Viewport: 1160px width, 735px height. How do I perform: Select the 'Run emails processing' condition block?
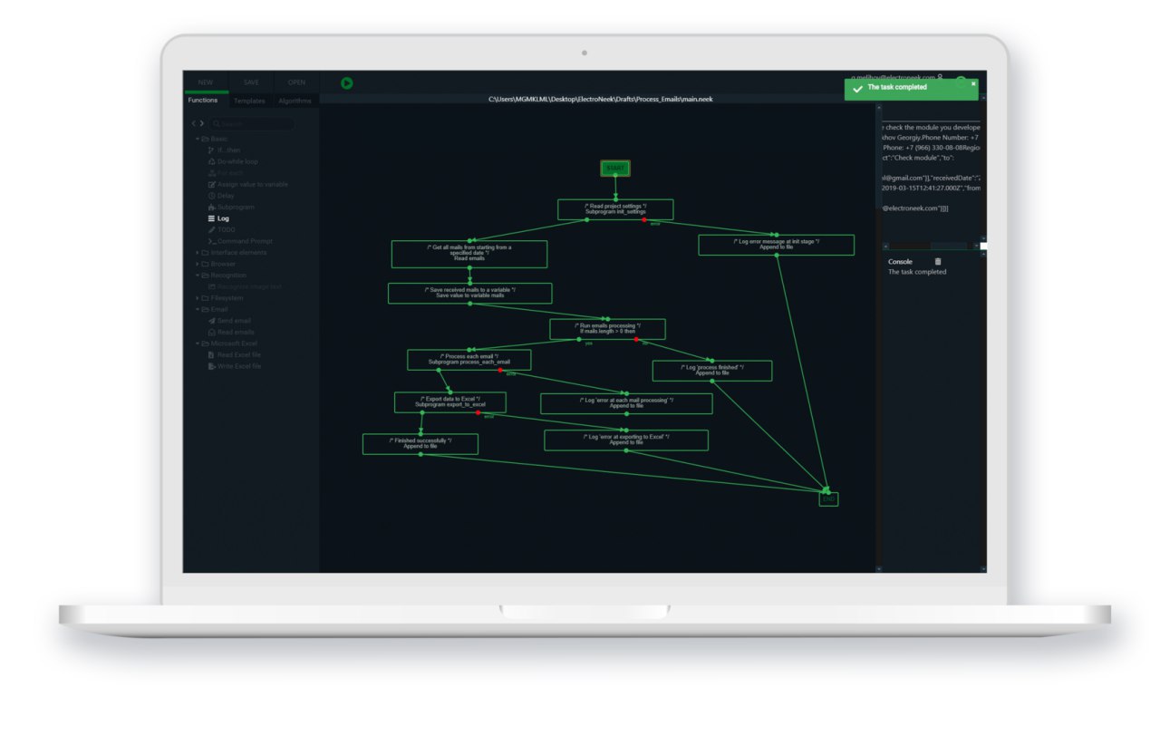coord(607,328)
